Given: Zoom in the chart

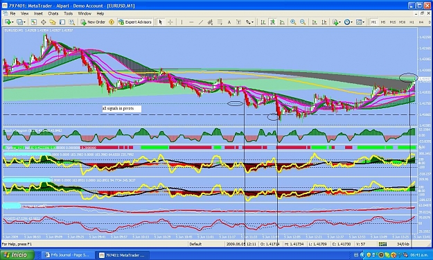Looking at the screenshot, I should coord(293,22).
